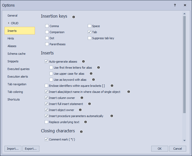The height and width of the screenshot is (156, 192).
Task: Open help with the question mark icon
Action: tap(175, 5)
